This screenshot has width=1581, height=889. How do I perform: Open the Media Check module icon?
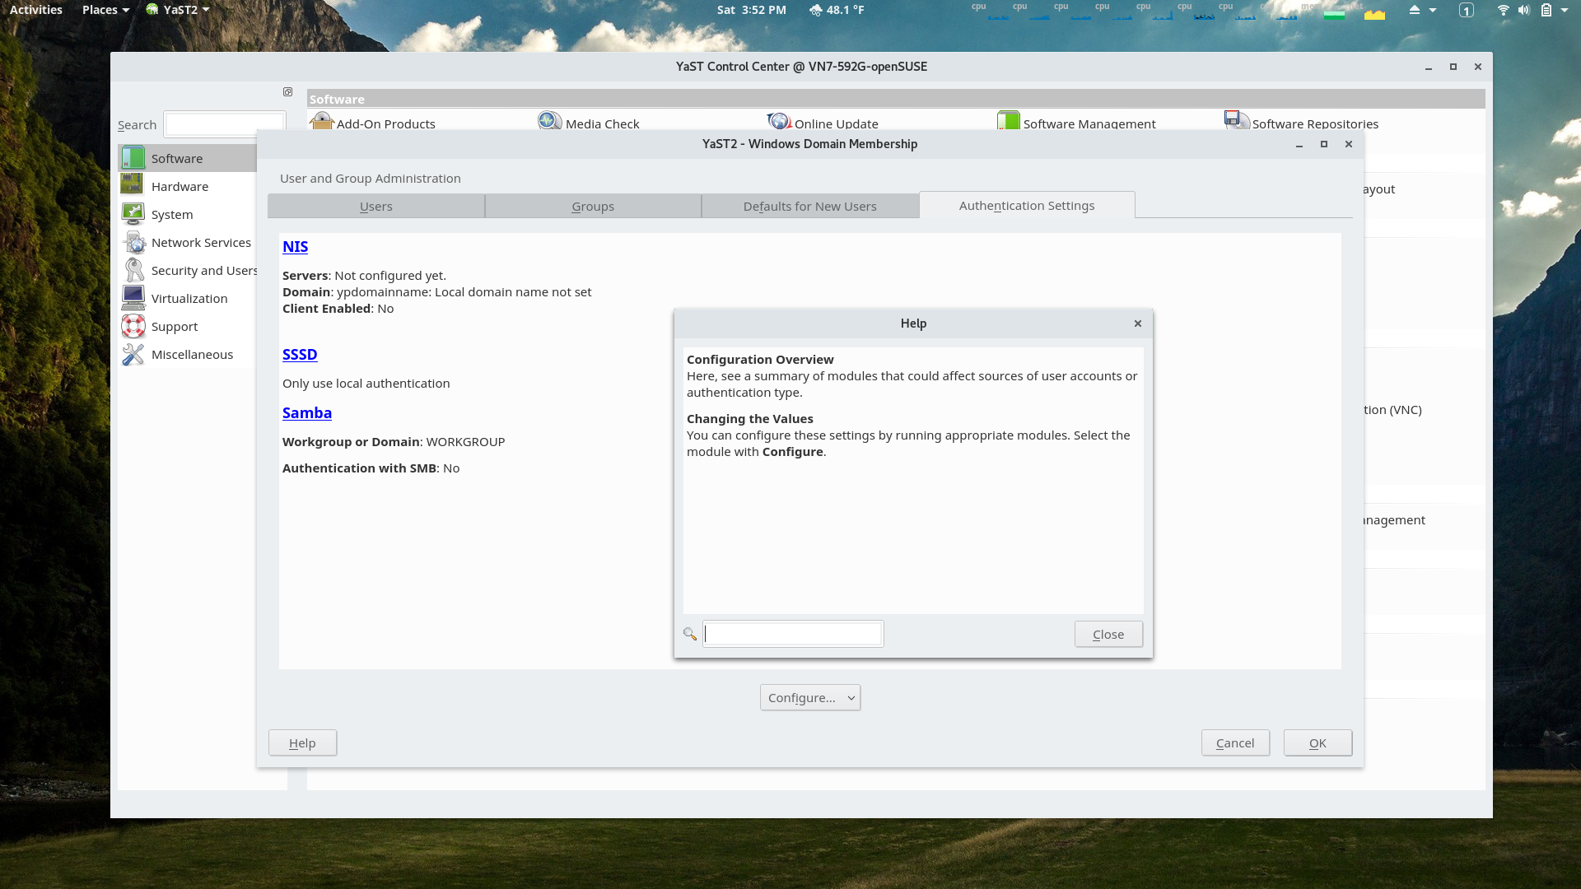(549, 122)
